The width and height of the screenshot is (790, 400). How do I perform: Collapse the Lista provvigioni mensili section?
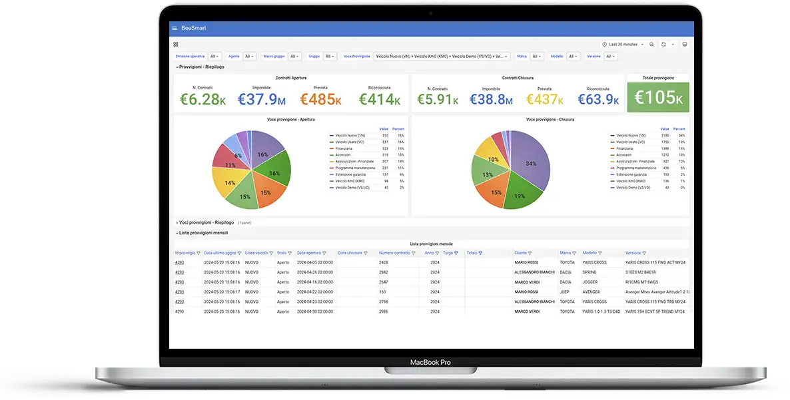click(202, 233)
